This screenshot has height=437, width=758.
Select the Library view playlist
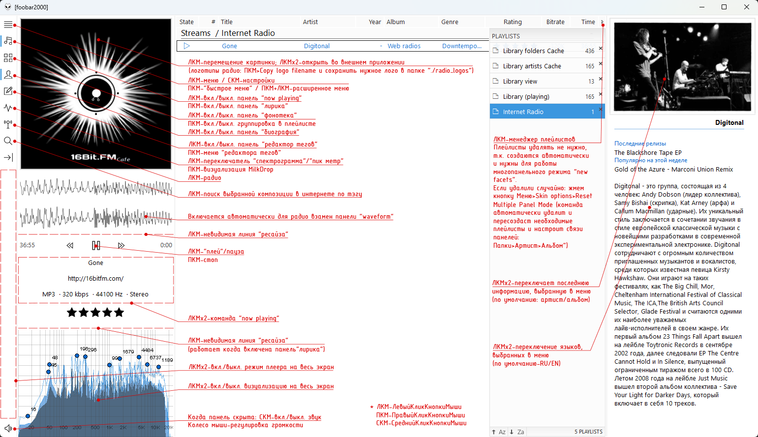pos(520,82)
